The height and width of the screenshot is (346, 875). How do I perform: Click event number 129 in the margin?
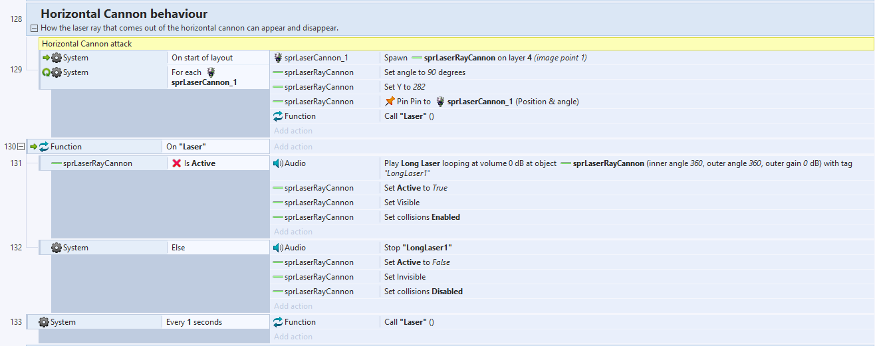coord(16,69)
